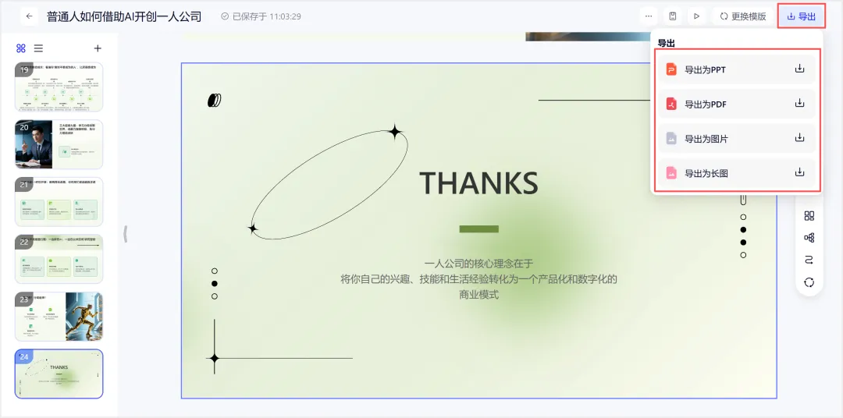The width and height of the screenshot is (843, 418).
Task: Select 导出为图片 from the export menu
Action: [x=737, y=139]
